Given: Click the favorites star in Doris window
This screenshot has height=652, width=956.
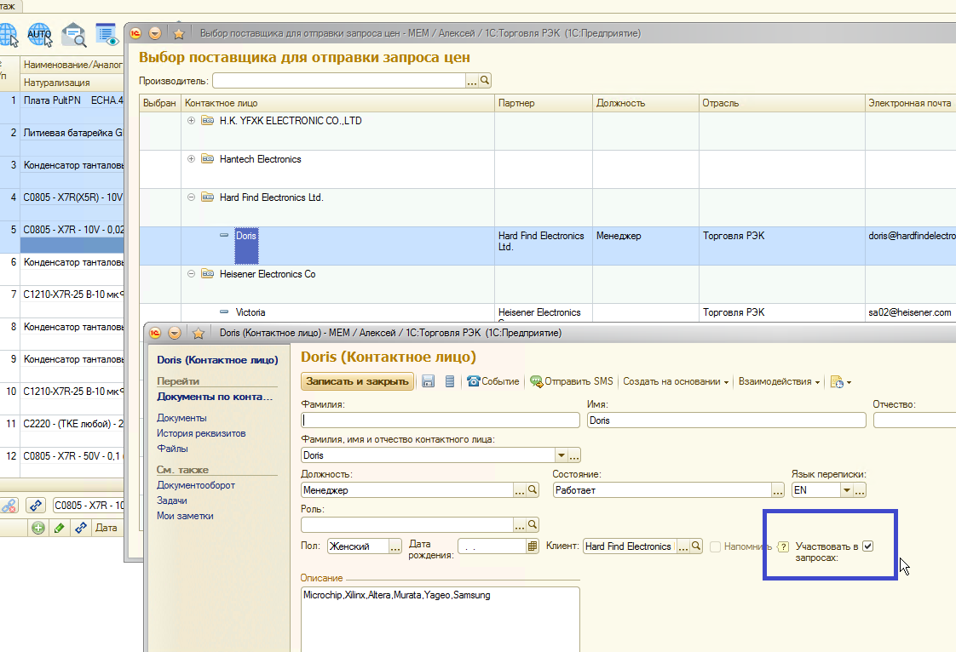Looking at the screenshot, I should [198, 333].
